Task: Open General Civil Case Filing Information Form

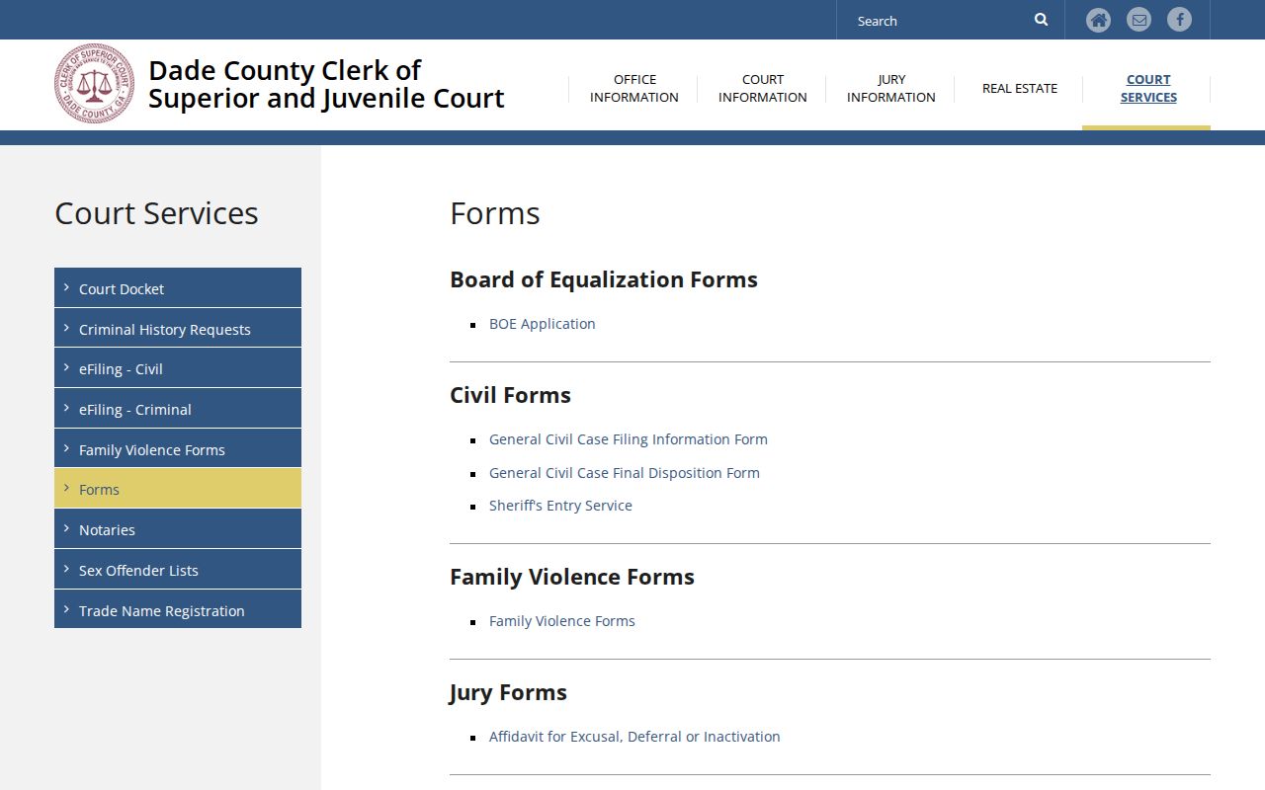Action: (x=629, y=439)
